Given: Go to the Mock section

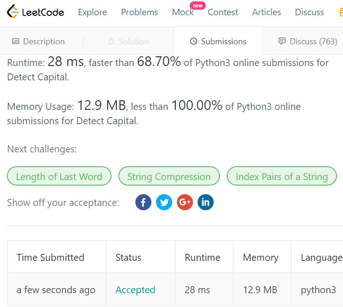Looking at the screenshot, I should (x=183, y=12).
